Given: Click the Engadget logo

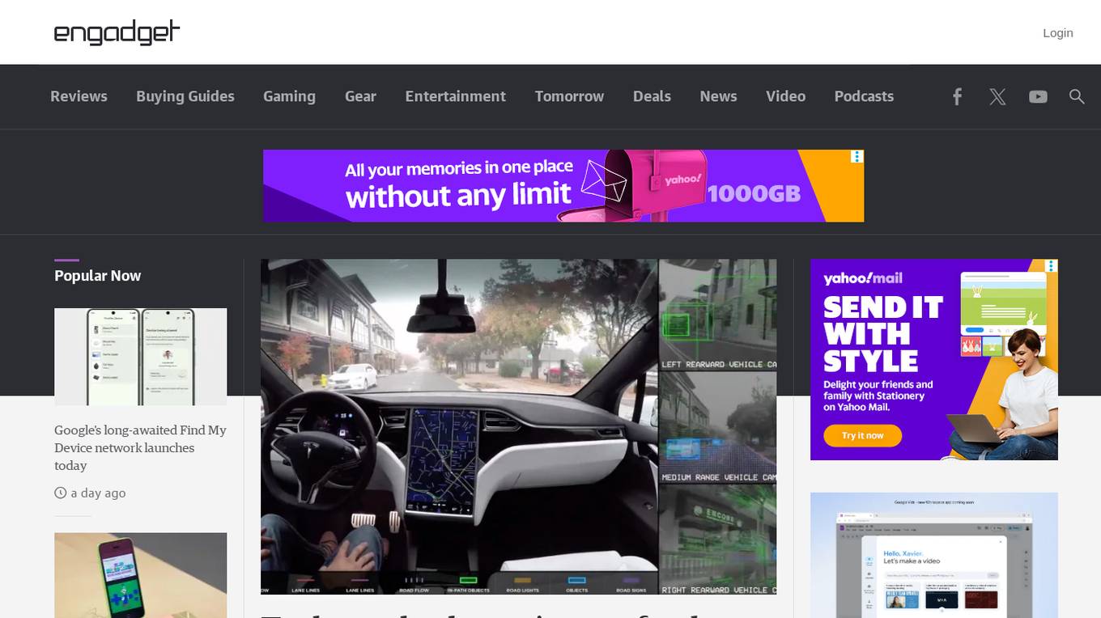Looking at the screenshot, I should point(117,32).
